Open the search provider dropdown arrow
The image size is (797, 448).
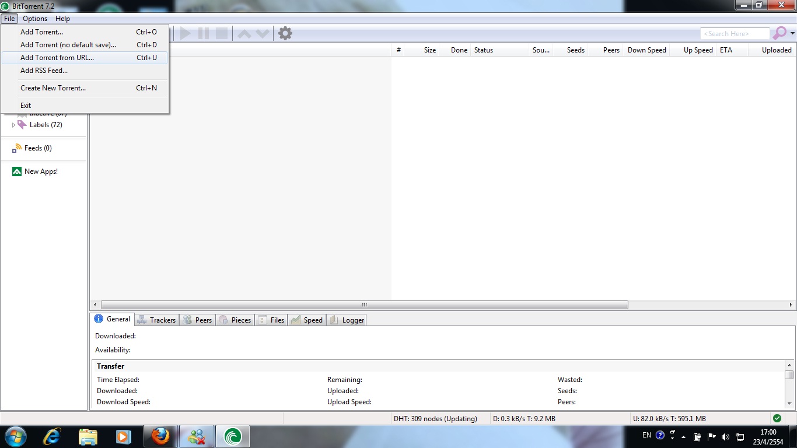click(x=792, y=33)
